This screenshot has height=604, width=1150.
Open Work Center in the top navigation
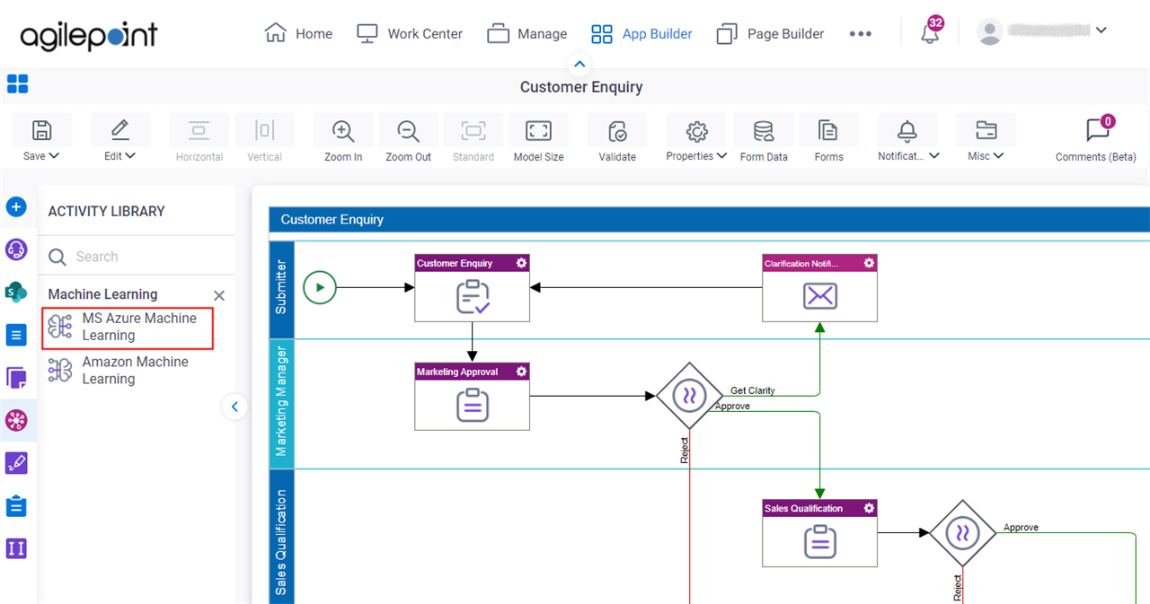(410, 33)
